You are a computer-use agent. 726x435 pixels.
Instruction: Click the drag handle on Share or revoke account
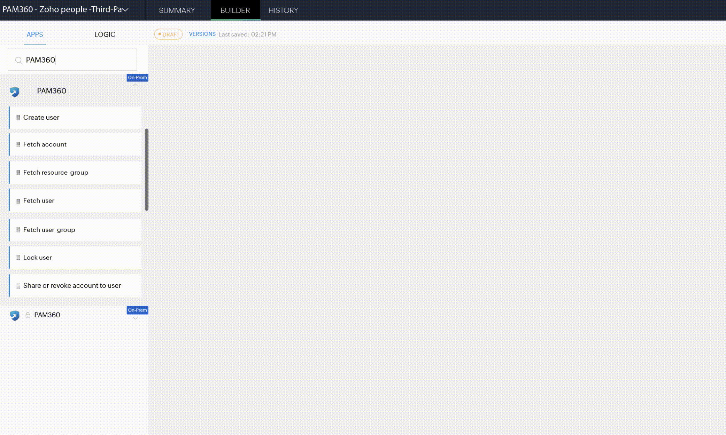tap(18, 285)
